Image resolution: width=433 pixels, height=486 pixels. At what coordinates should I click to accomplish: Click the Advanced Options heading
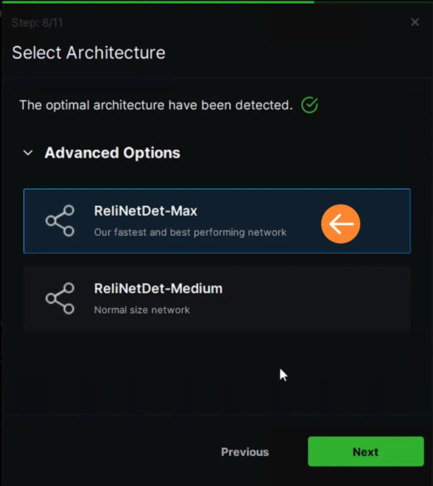(112, 153)
